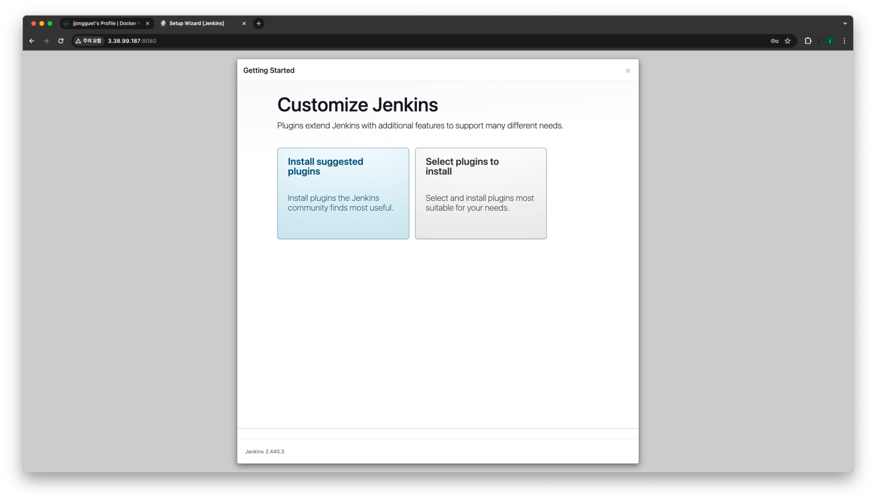The height and width of the screenshot is (502, 876).
Task: Open Chrome three-dot menu
Action: (x=844, y=41)
